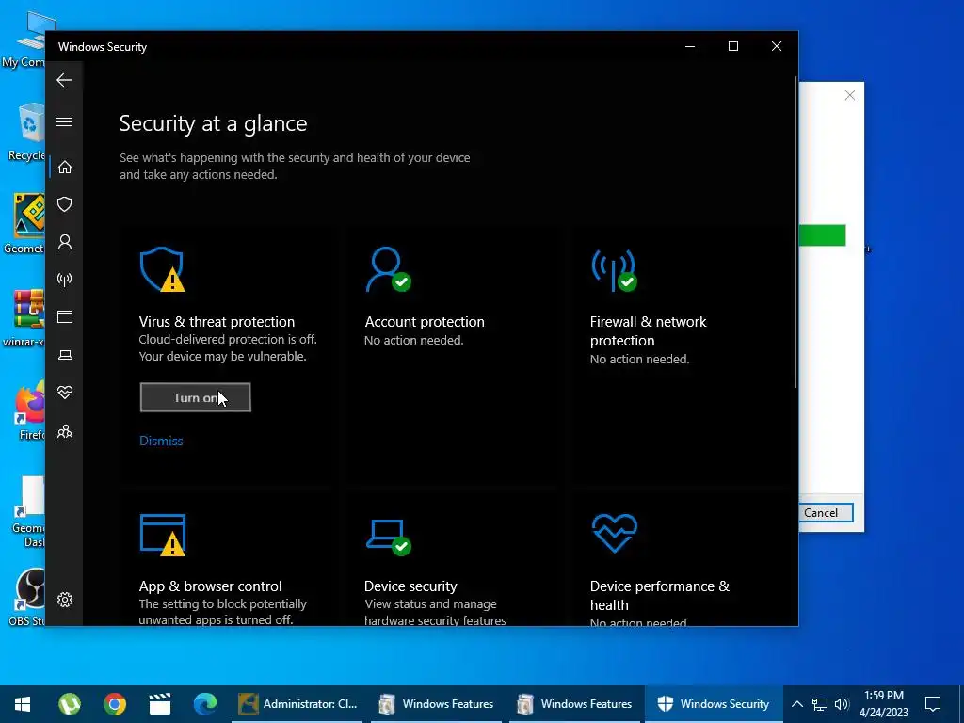Open the Virus & threat protection heading
This screenshot has height=723, width=964.
[217, 322]
